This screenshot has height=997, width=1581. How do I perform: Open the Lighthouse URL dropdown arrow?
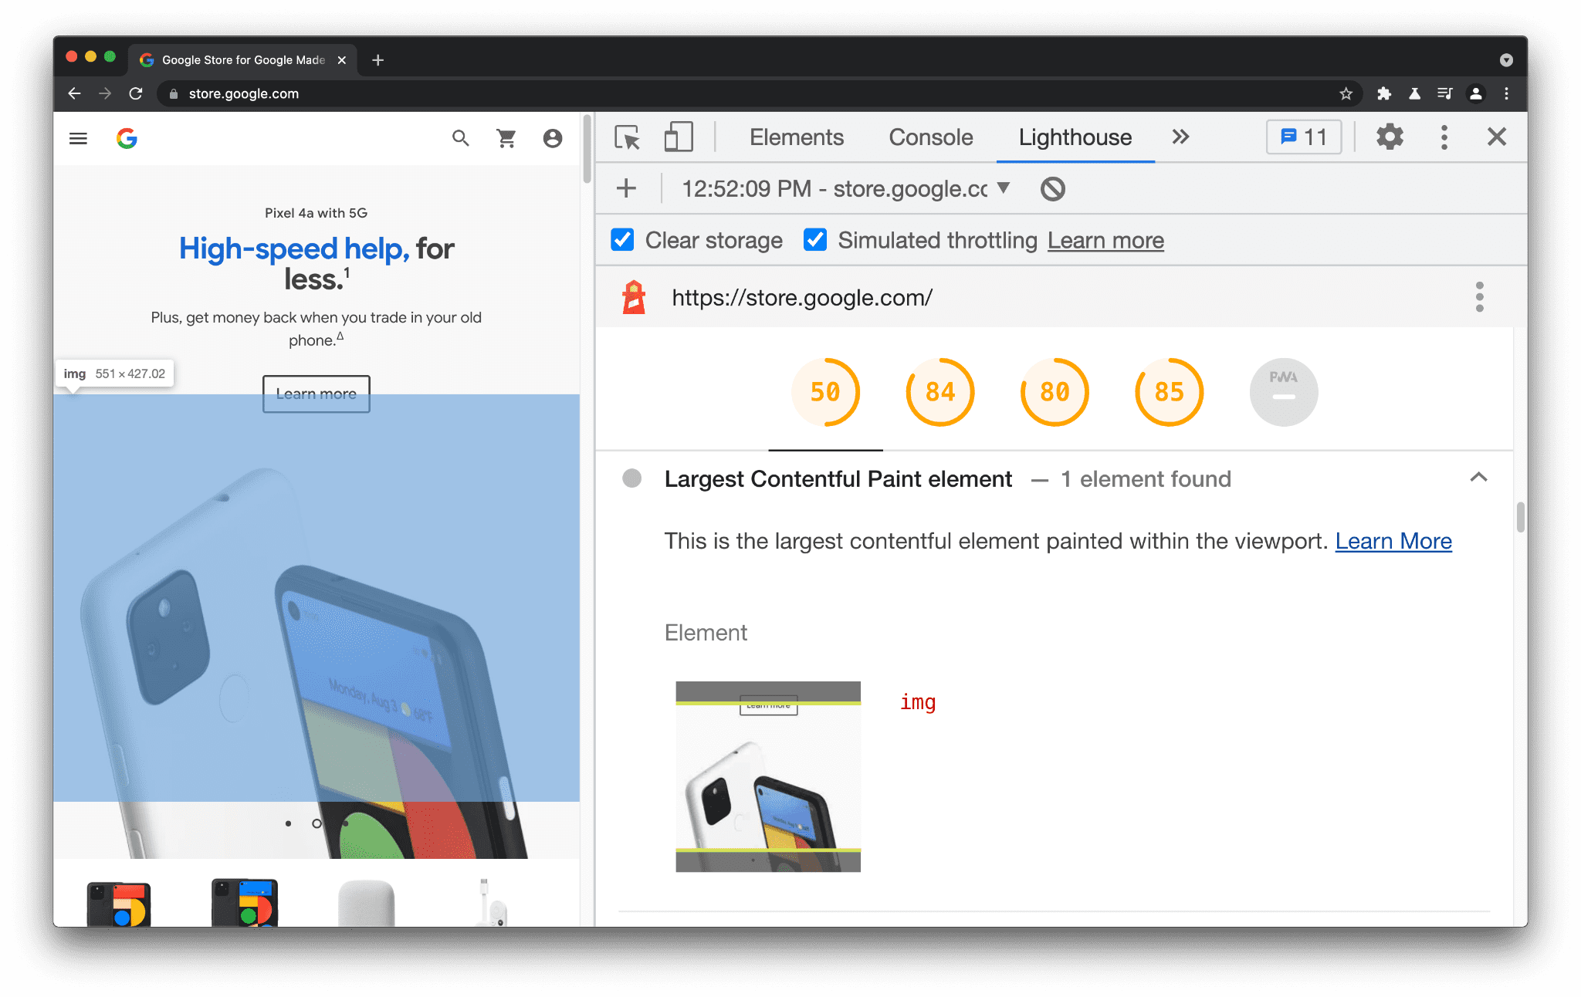click(x=1004, y=188)
